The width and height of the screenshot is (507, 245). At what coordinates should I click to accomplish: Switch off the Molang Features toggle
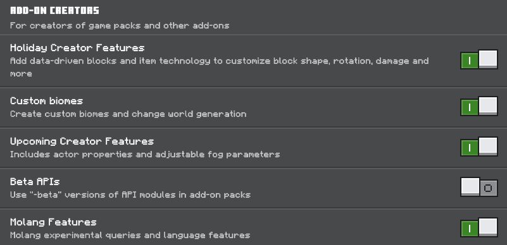(479, 227)
